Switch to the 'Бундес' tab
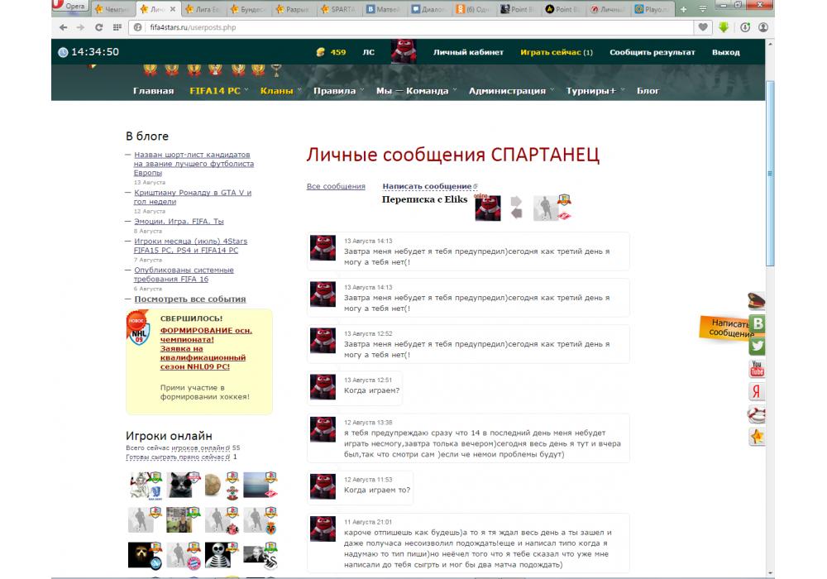The image size is (827, 579). point(248,9)
